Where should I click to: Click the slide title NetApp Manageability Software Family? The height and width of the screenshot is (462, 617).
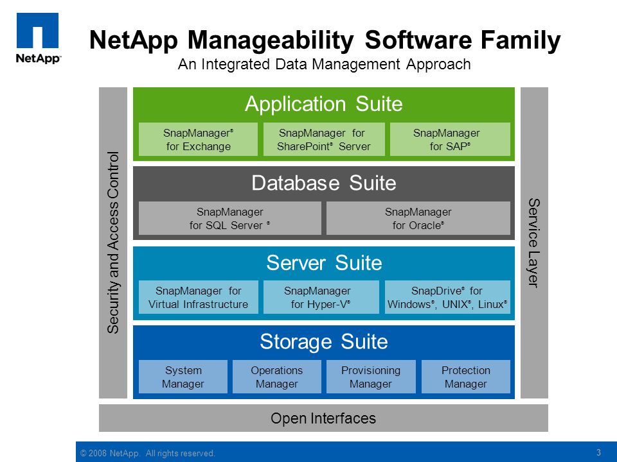[325, 40]
